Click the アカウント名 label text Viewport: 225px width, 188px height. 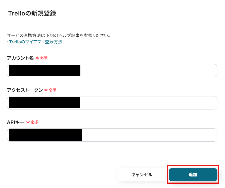(20, 58)
